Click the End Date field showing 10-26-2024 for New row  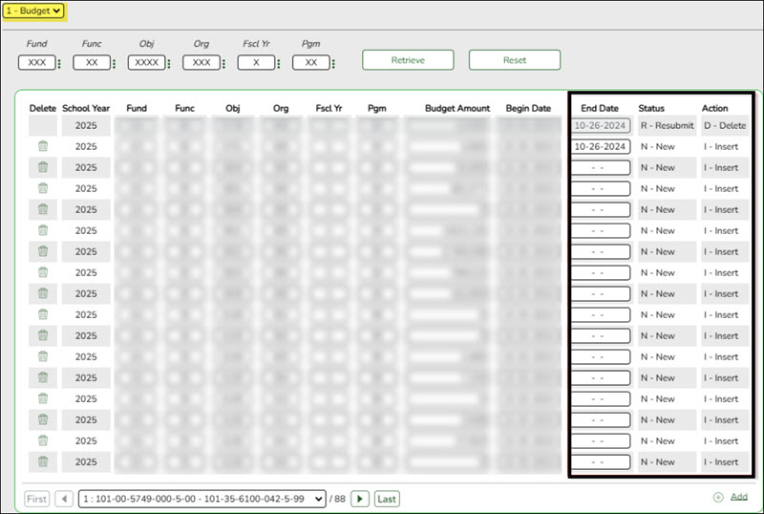(x=601, y=146)
